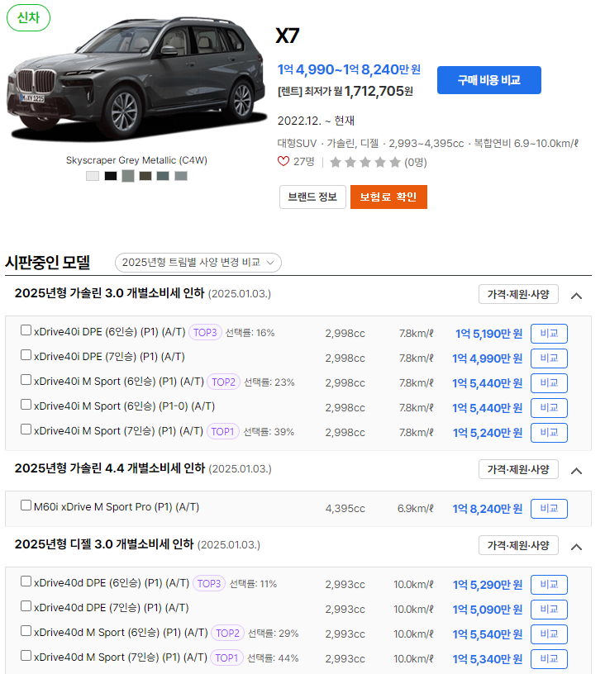Click the X7 model title
Viewport: 605px width, 674px height.
[x=288, y=36]
